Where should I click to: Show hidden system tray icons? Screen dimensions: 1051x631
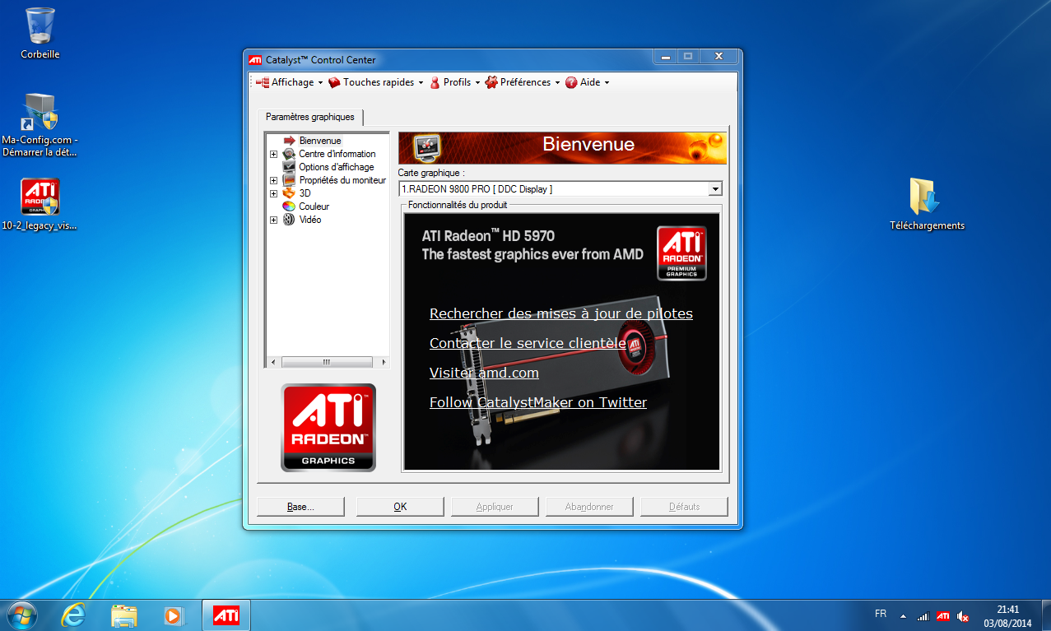pos(903,615)
